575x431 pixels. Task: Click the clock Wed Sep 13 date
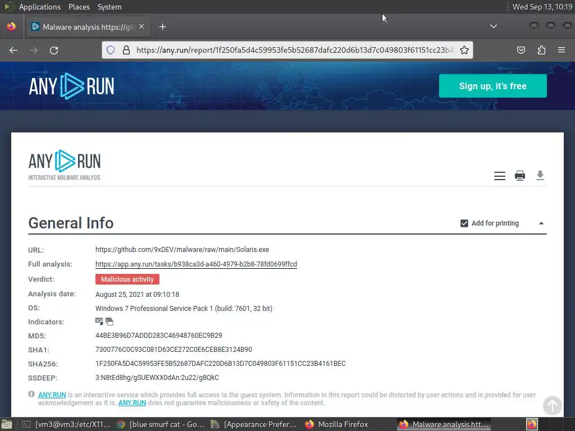542,7
